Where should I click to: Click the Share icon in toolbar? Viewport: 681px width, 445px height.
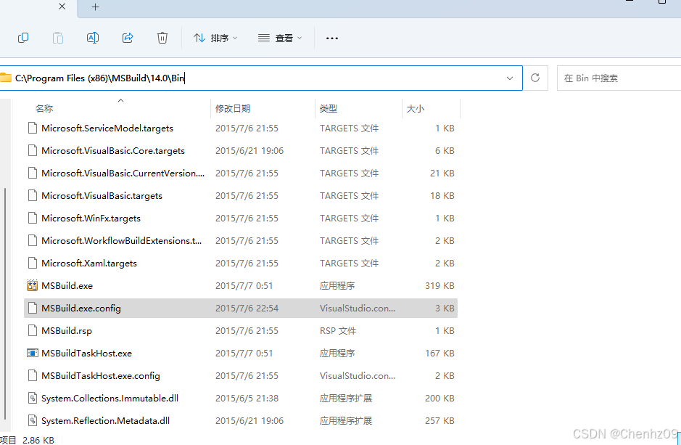coord(127,38)
